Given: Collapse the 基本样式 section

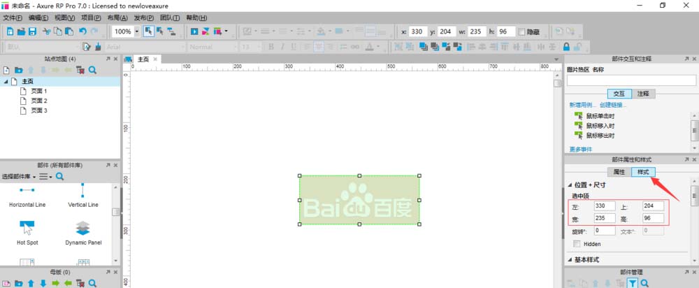Looking at the screenshot, I should (x=570, y=259).
